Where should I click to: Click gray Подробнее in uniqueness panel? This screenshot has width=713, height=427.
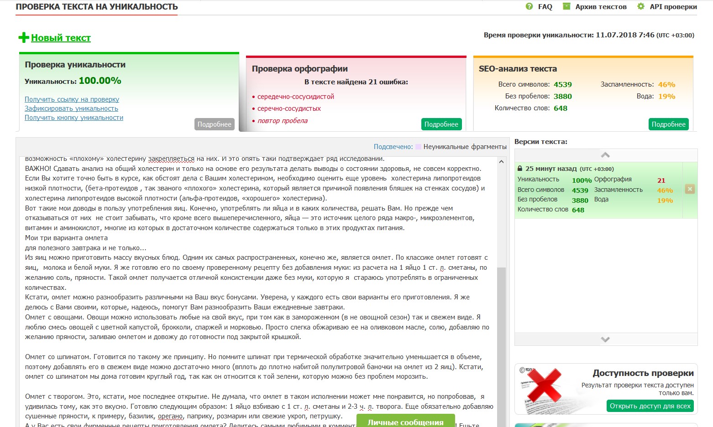(x=215, y=124)
